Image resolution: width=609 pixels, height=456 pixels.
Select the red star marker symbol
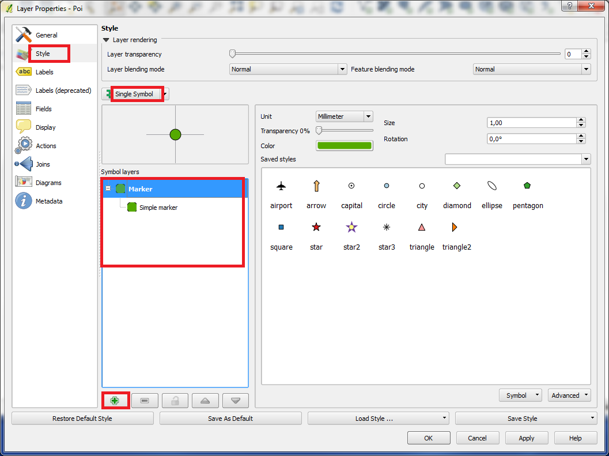[316, 227]
